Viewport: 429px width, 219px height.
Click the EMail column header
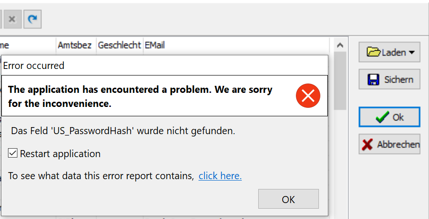155,45
